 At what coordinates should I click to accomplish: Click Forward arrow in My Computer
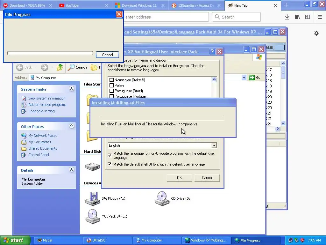[44, 67]
